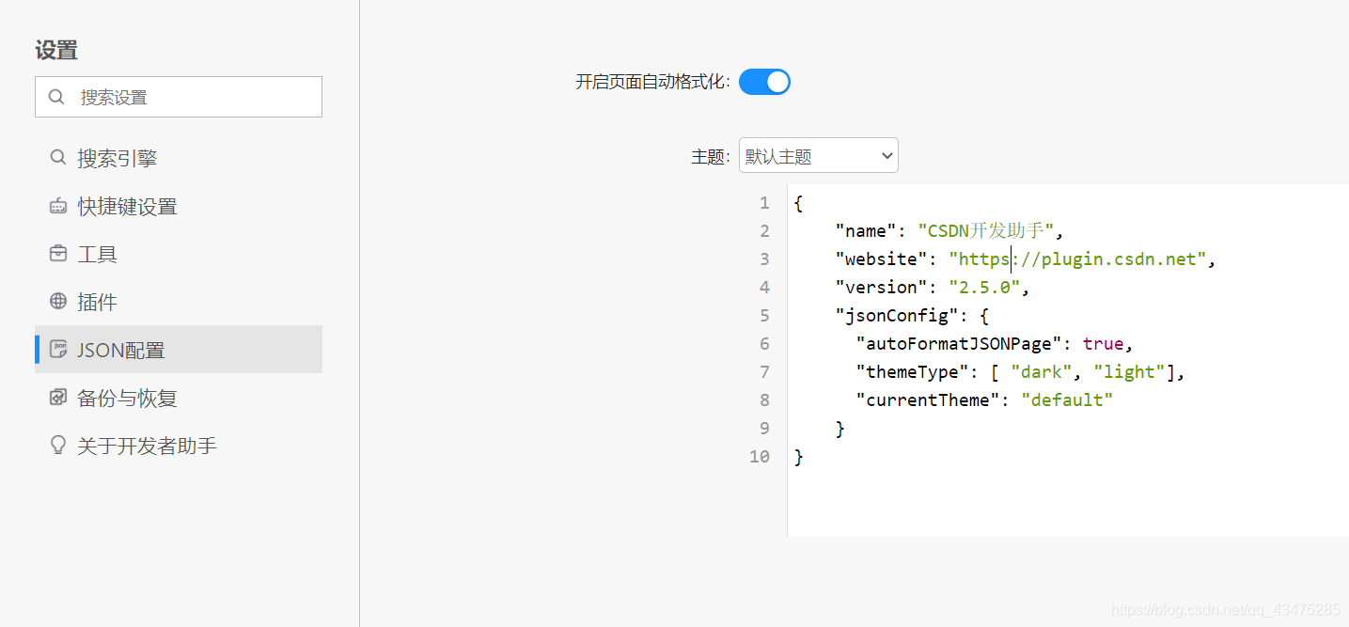Click the magnifier icon in search settings box

pyautogui.click(x=56, y=97)
